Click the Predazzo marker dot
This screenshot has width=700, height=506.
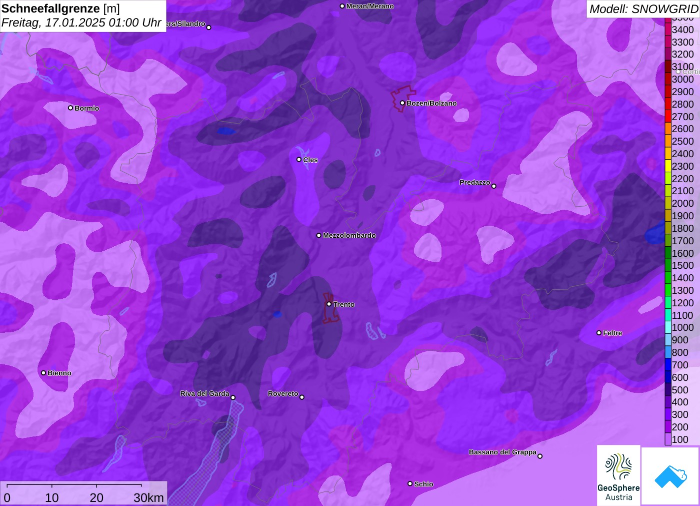pos(494,186)
